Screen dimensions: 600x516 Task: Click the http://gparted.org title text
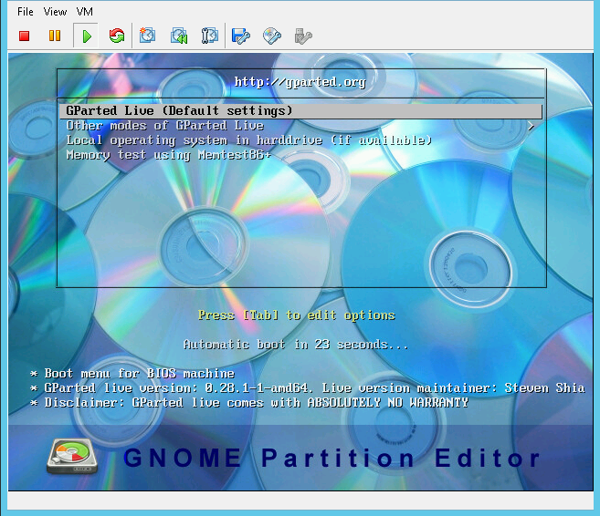coord(300,82)
